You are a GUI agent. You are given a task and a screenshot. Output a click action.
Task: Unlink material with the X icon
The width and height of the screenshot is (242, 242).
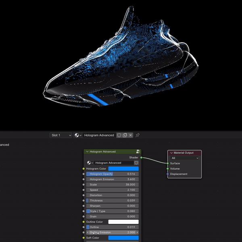point(130,135)
